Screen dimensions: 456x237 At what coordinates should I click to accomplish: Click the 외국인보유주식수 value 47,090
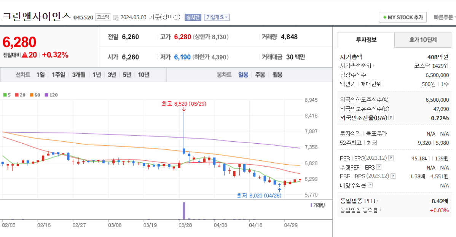point(441,109)
